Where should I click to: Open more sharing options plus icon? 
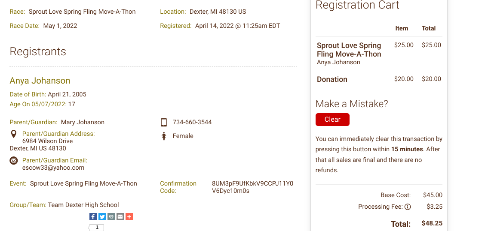click(129, 217)
